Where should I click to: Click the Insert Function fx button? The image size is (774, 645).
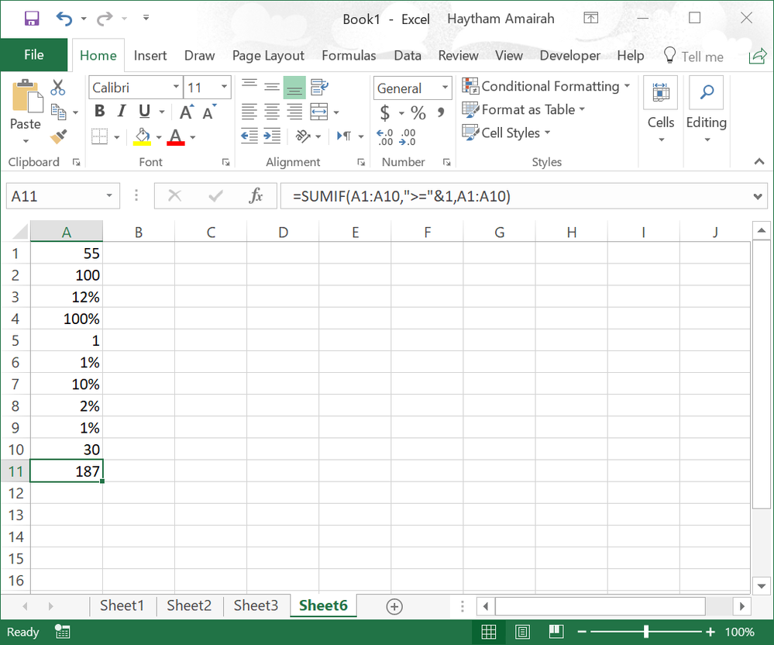[256, 196]
